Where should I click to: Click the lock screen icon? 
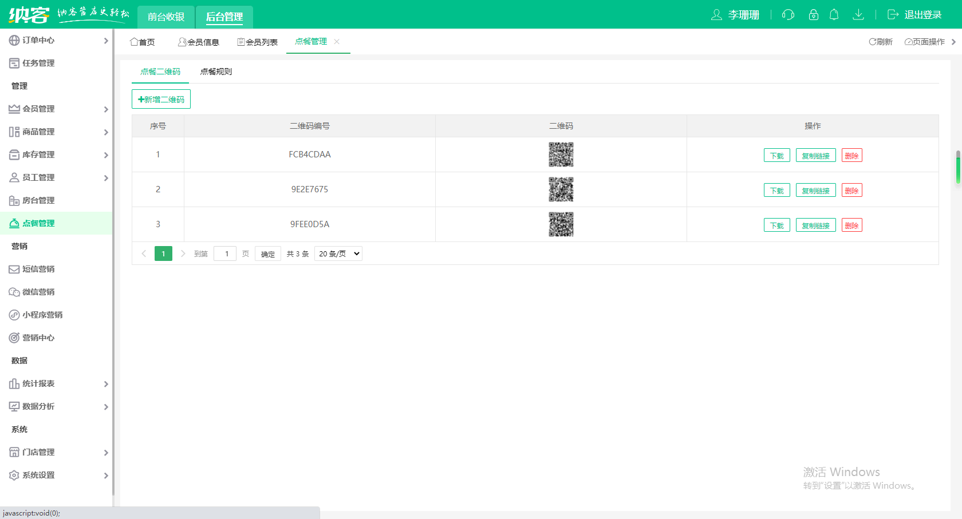tap(813, 15)
